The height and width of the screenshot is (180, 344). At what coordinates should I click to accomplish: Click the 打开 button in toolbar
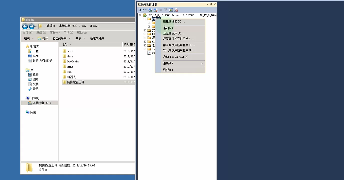click(43, 38)
